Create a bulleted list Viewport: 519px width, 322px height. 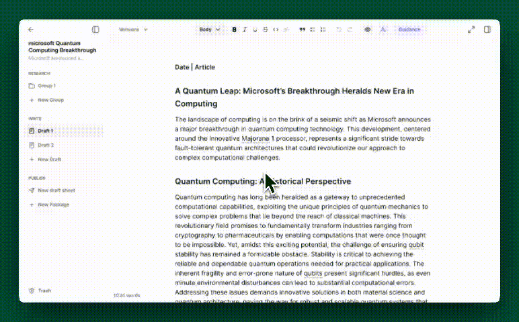tap(313, 30)
